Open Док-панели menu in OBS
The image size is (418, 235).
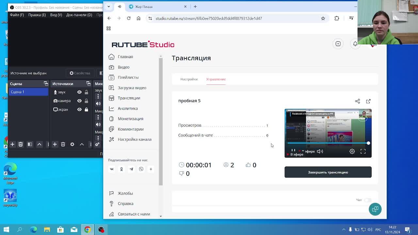coord(79,15)
